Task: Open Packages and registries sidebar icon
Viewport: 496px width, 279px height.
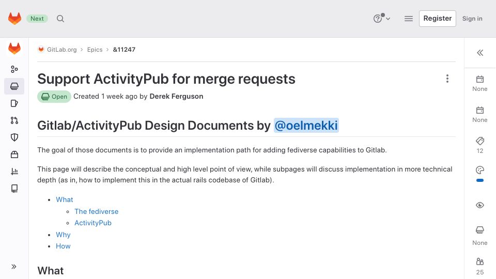Action: pyautogui.click(x=14, y=154)
